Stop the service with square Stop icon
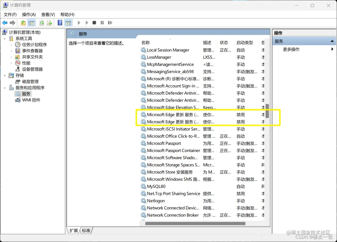 point(94,23)
